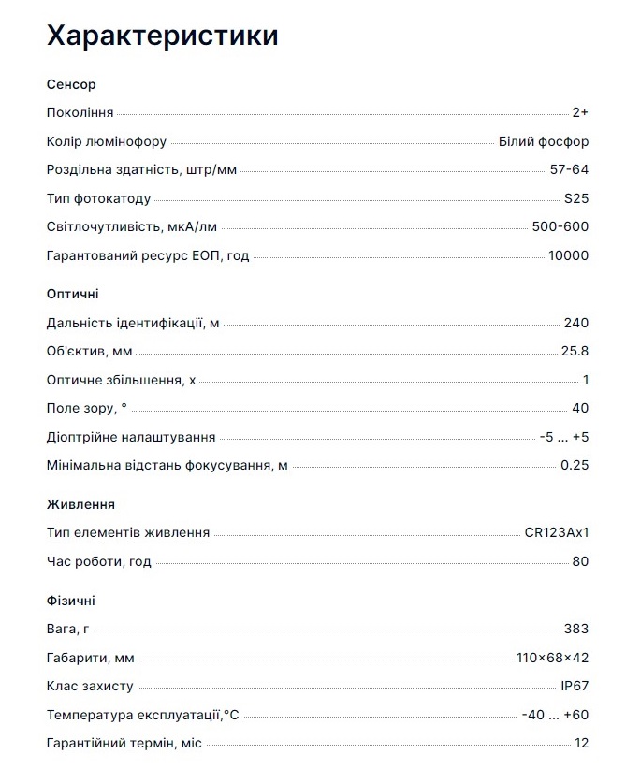Select Гарантійний термін label
This screenshot has height=783, width=626.
pyautogui.click(x=124, y=743)
